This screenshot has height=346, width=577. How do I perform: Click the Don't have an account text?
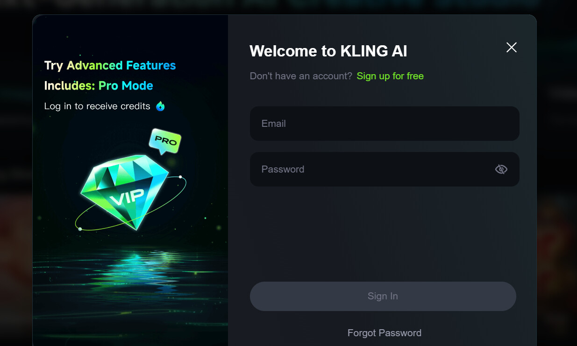(x=301, y=76)
